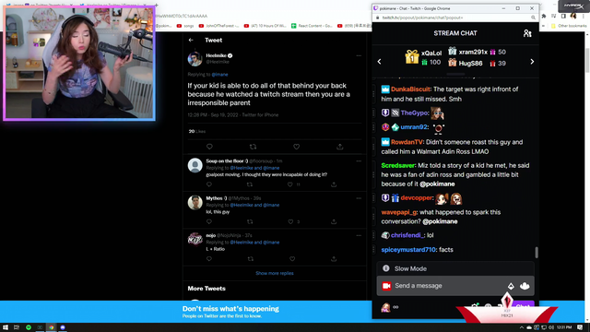The image size is (590, 332).
Task: Click wavepapi_g username in chat
Action: 399,212
